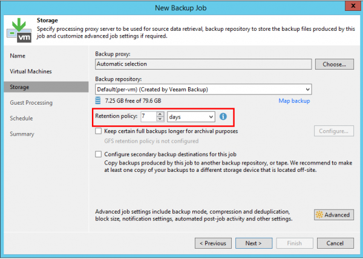This screenshot has height=259, width=363.
Task: Click the Backup proxy text field
Action: click(x=203, y=64)
